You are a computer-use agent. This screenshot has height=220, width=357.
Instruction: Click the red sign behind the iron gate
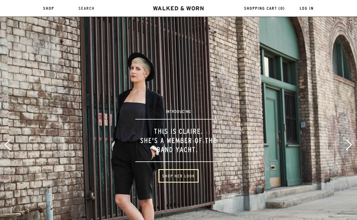click(x=105, y=119)
